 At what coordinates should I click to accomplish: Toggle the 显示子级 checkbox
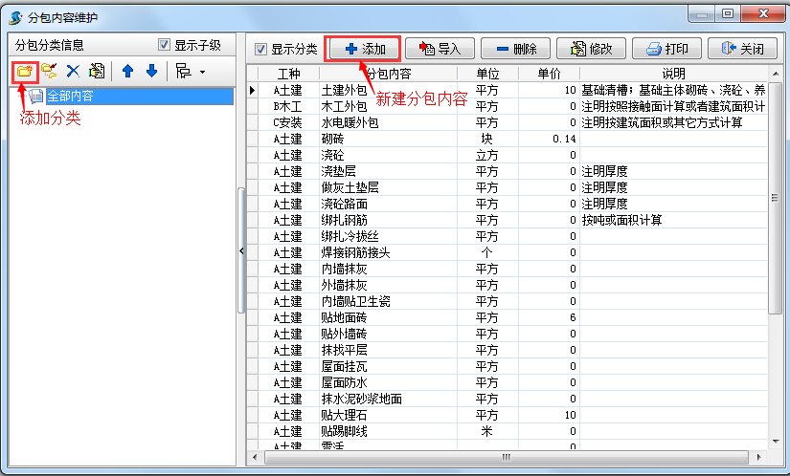coord(165,45)
